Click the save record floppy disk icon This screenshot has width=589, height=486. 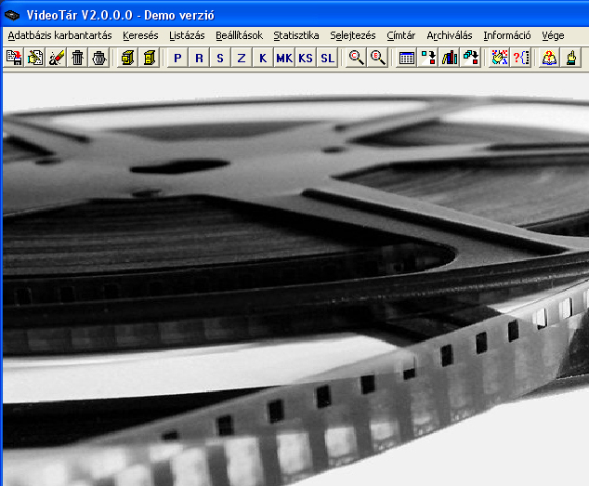click(14, 58)
